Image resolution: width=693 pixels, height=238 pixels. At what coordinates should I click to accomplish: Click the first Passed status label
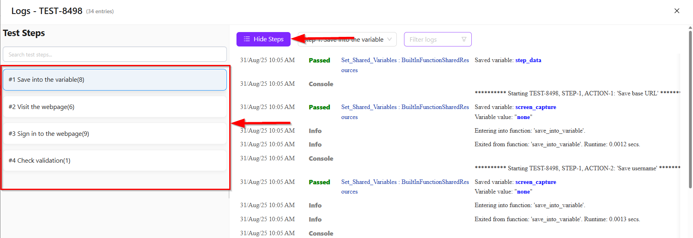coord(319,61)
